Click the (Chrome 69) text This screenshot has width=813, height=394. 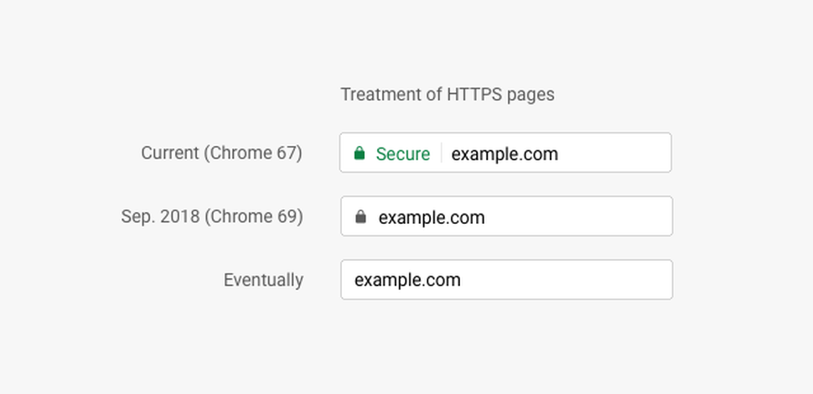point(254,216)
